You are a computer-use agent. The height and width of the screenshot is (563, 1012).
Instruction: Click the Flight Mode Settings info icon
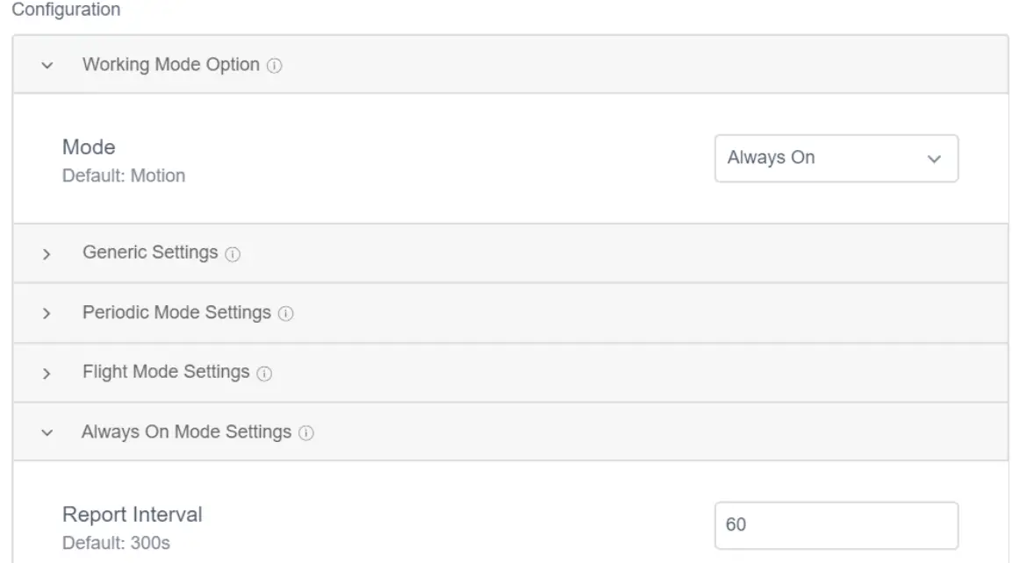[x=264, y=374]
